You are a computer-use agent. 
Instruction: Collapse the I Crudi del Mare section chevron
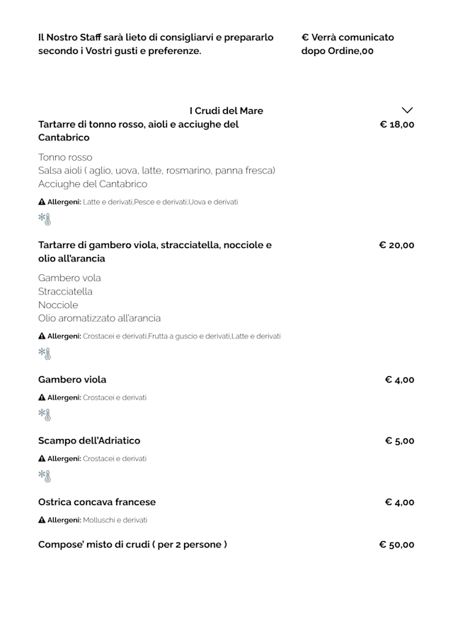click(x=406, y=110)
